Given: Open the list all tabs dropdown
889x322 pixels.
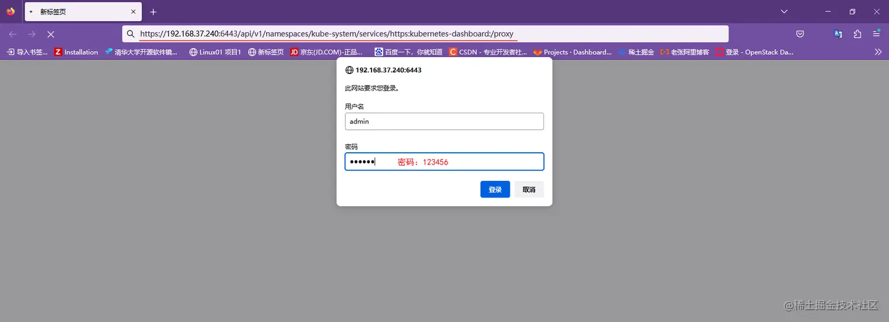Looking at the screenshot, I should pos(784,12).
